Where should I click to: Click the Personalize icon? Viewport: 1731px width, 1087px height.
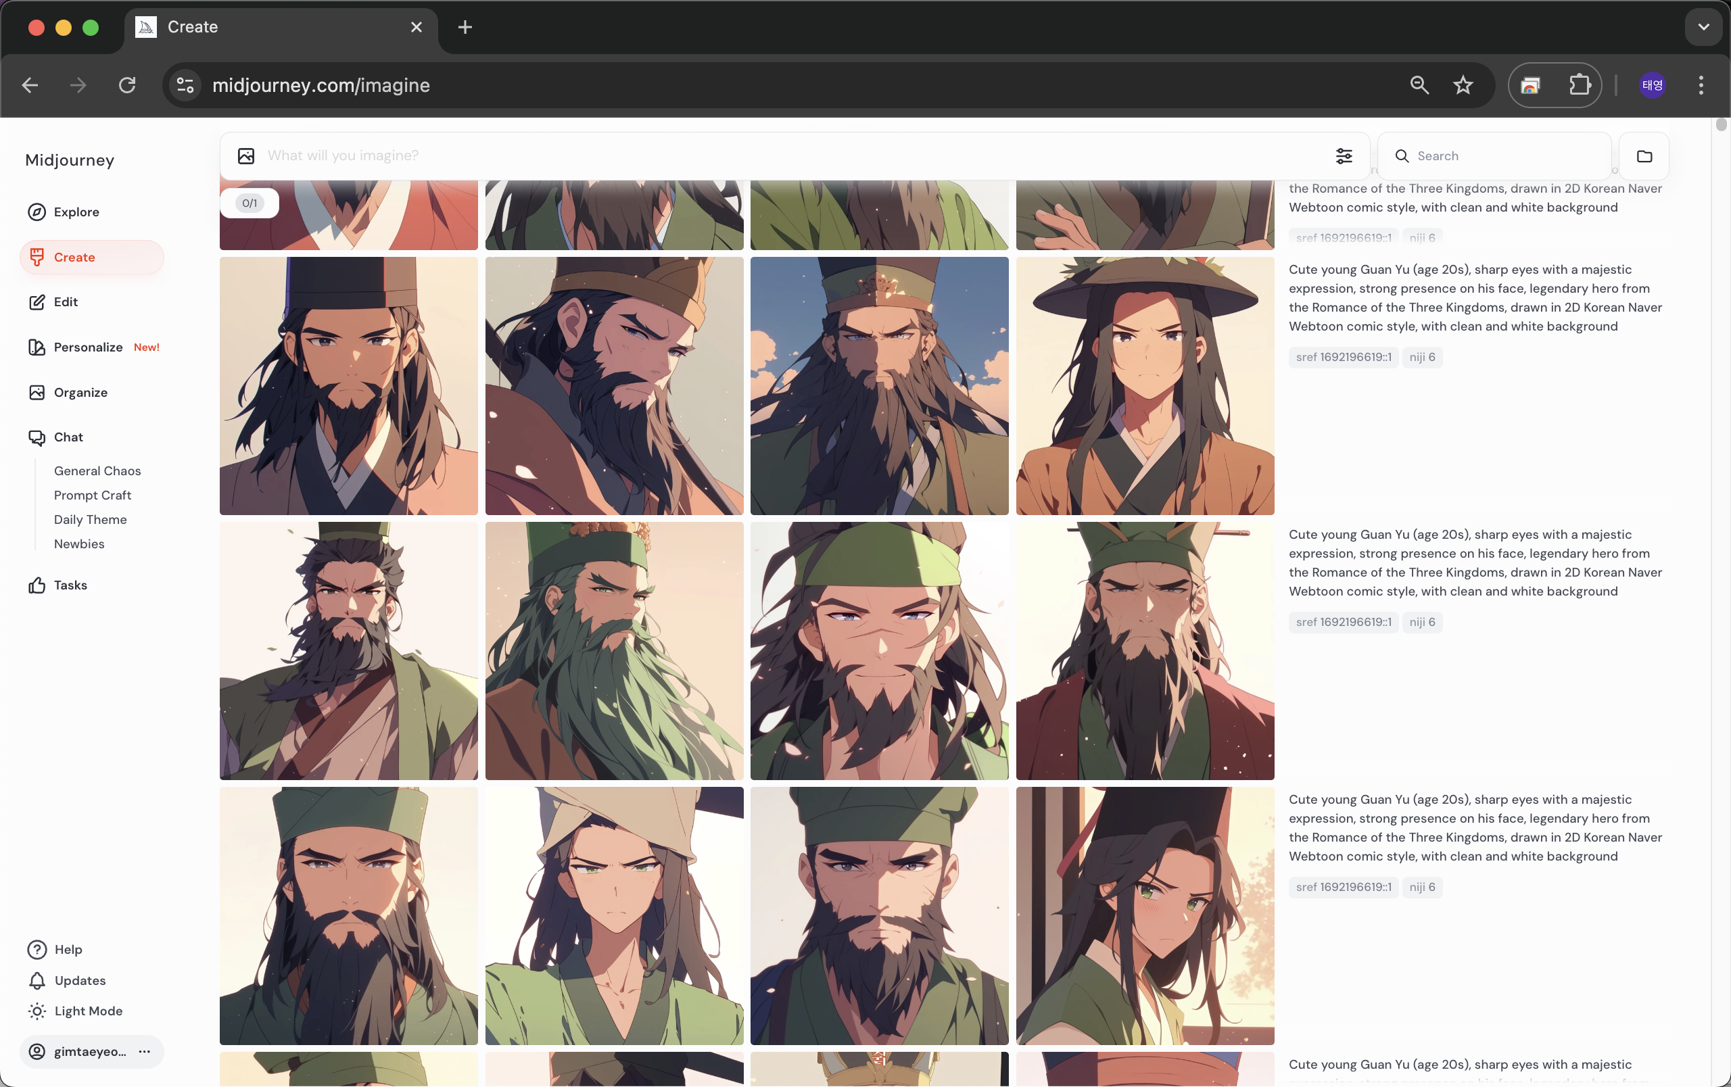coord(37,347)
